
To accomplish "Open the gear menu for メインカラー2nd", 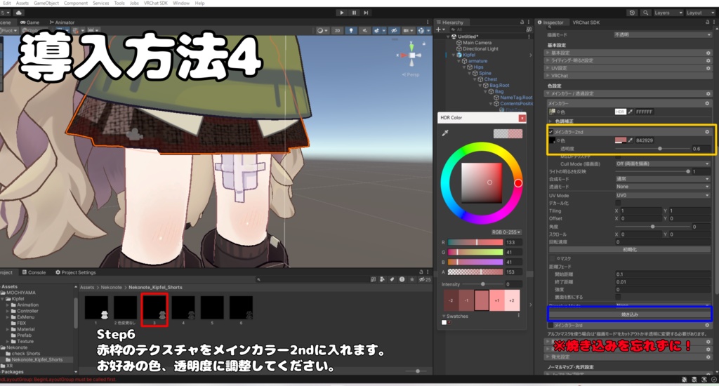I will point(707,132).
